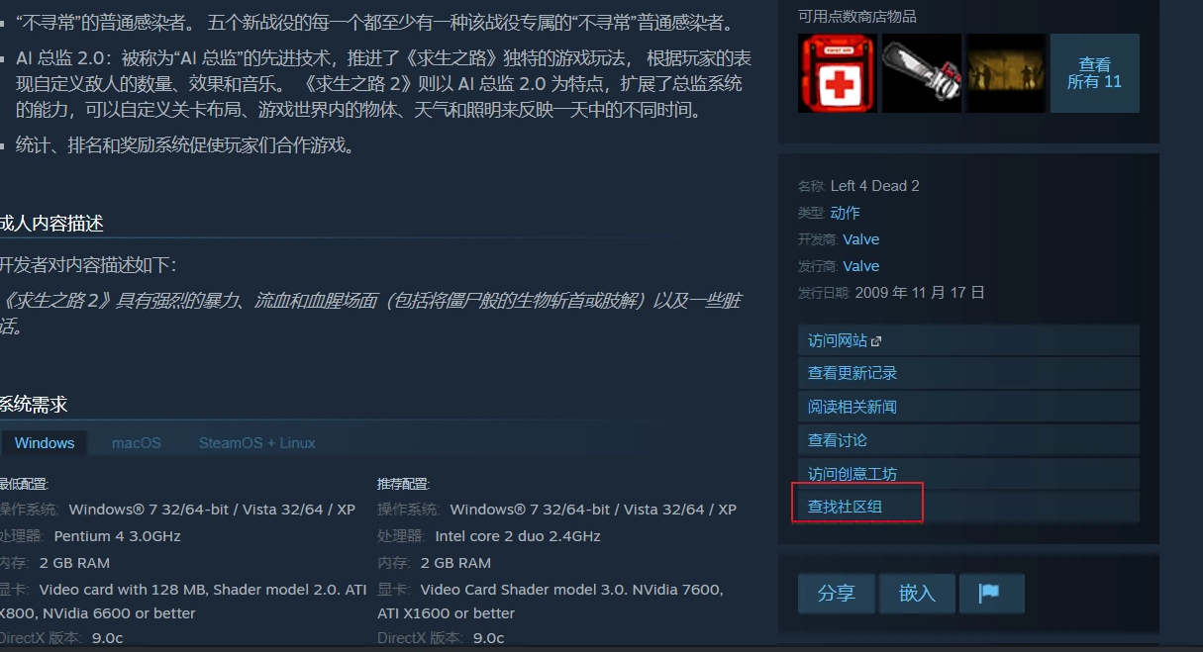Viewport: 1203px width, 652px height.
Task: Open the developer Valve link
Action: 861,239
